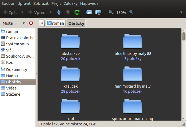Open the Soubor menu
Image resolution: width=186 pixels, height=127 pixels.
pos(8,3)
